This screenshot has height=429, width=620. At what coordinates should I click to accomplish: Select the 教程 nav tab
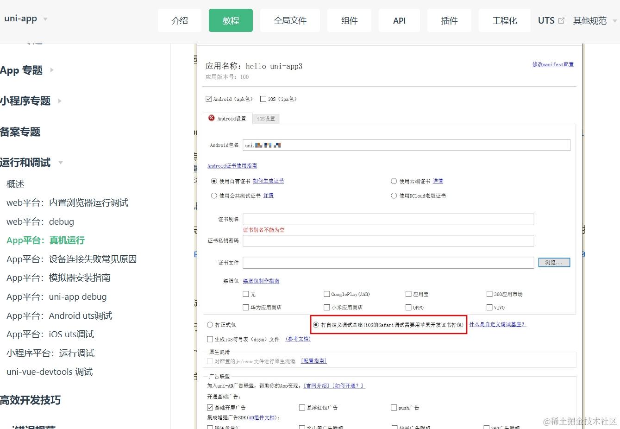(x=231, y=20)
